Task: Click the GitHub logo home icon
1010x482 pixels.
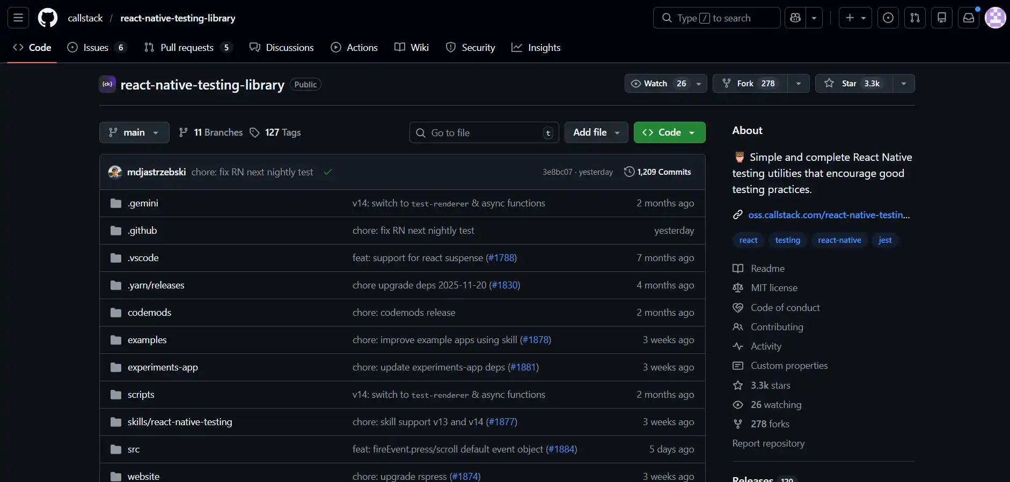Action: tap(47, 18)
